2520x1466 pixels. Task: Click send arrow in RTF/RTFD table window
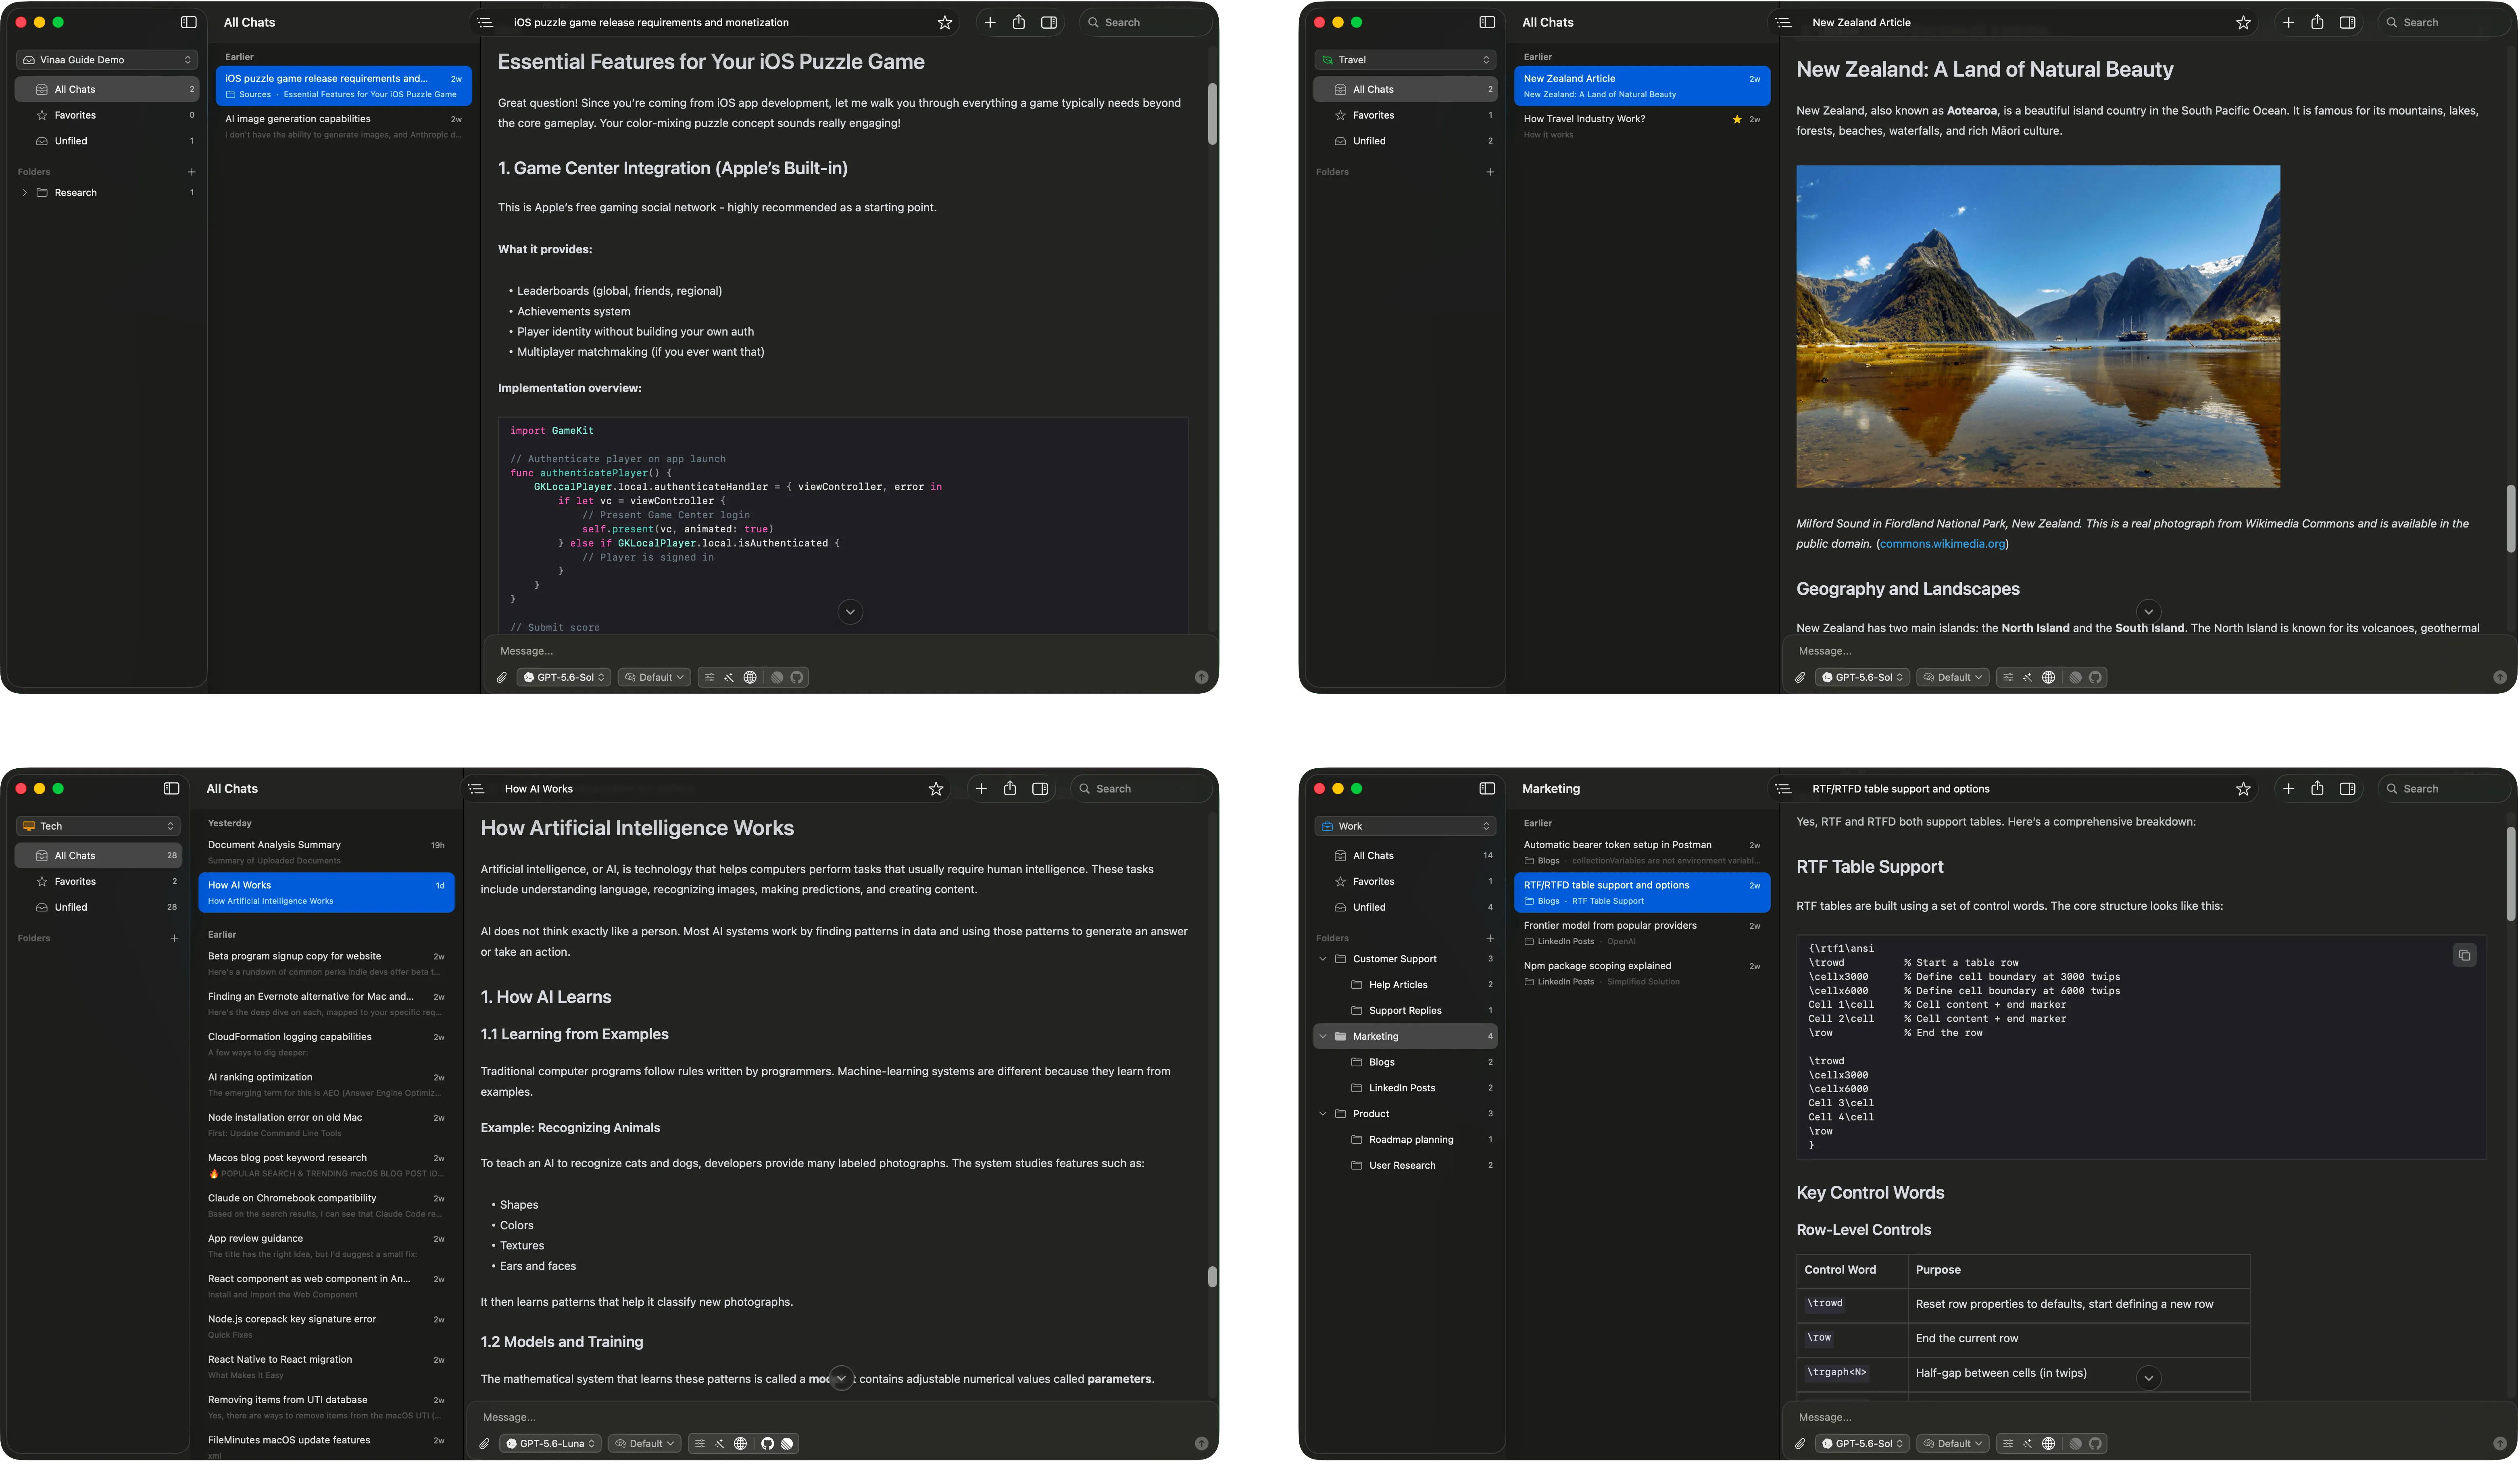[x=2499, y=1443]
